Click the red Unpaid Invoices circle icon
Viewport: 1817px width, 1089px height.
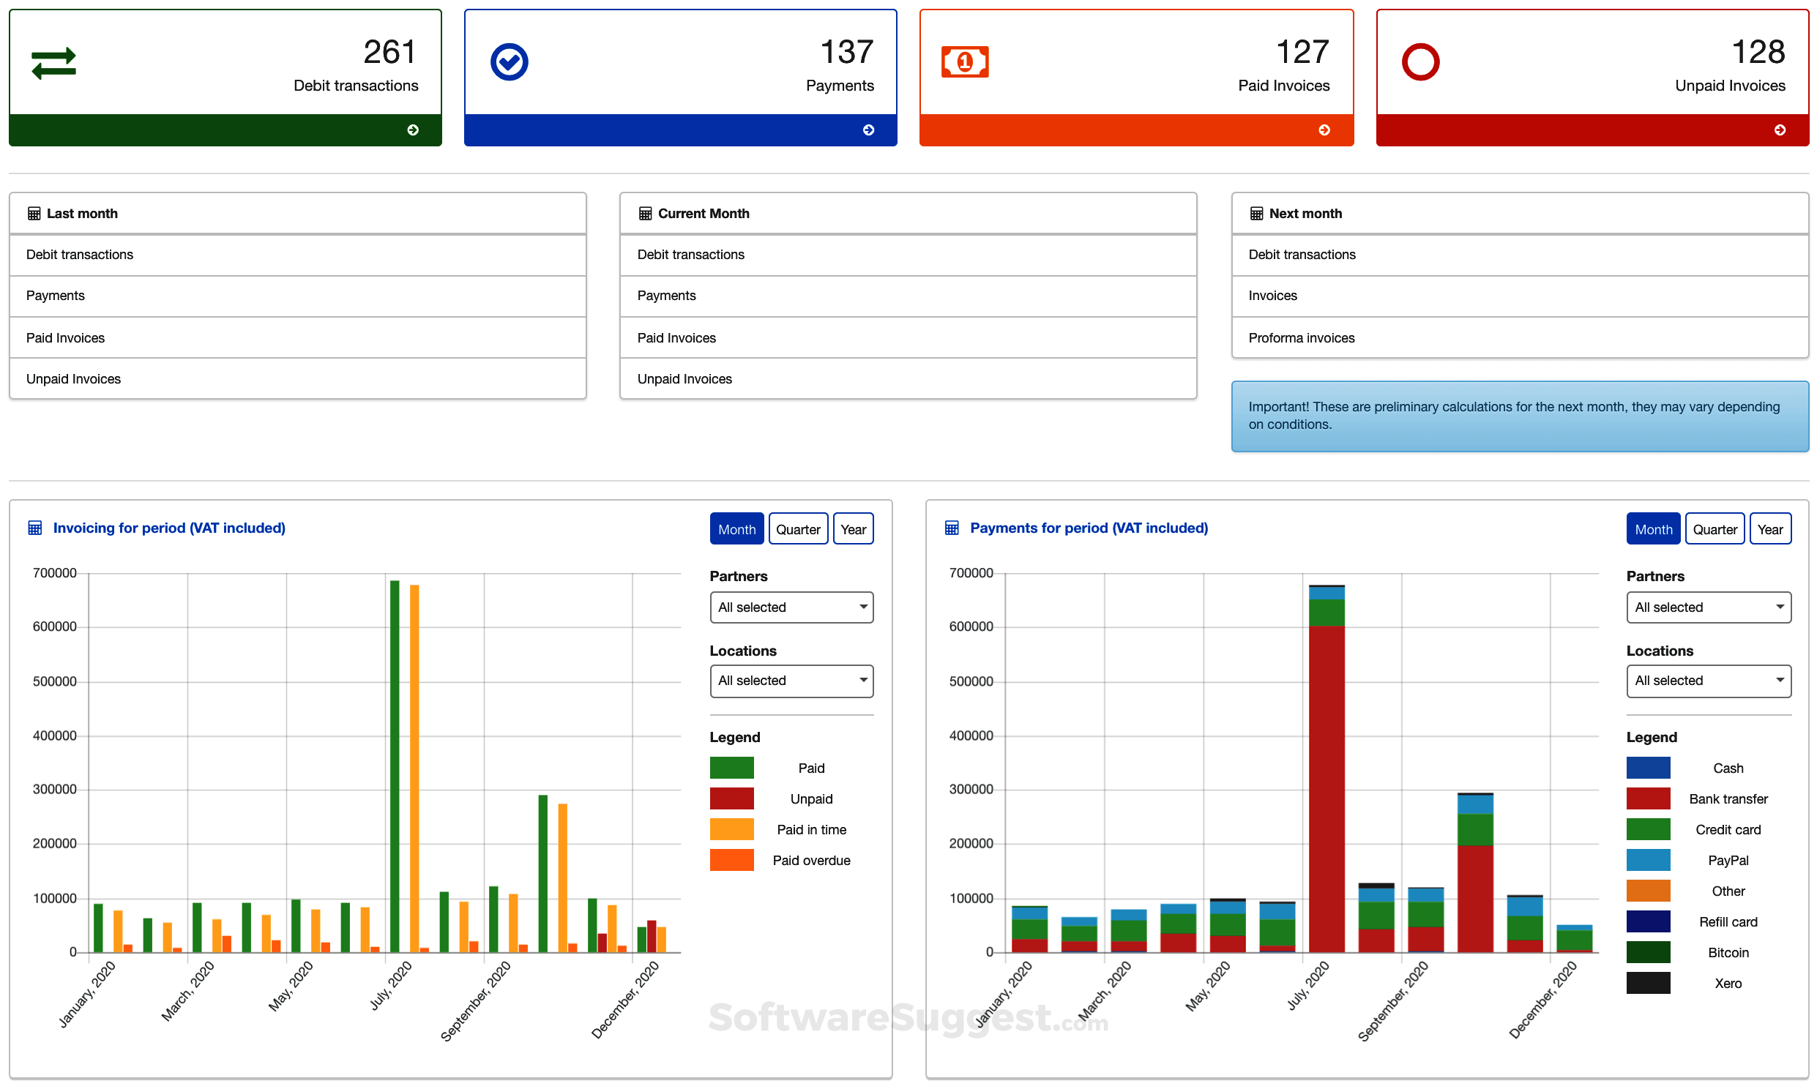[1421, 61]
